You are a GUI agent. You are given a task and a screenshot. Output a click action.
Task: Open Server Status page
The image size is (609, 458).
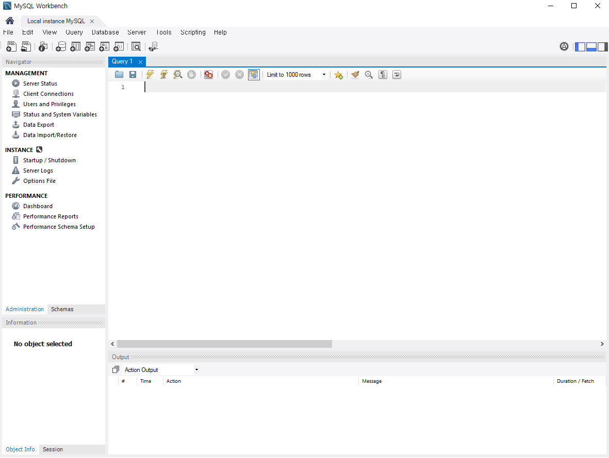pyautogui.click(x=40, y=83)
